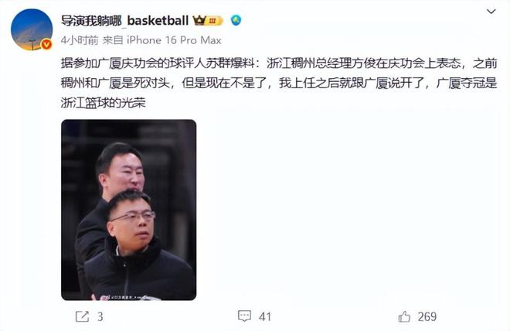Click the Roman numeral III level tag
Viewport: 510px width, 331px height.
[x=213, y=21]
